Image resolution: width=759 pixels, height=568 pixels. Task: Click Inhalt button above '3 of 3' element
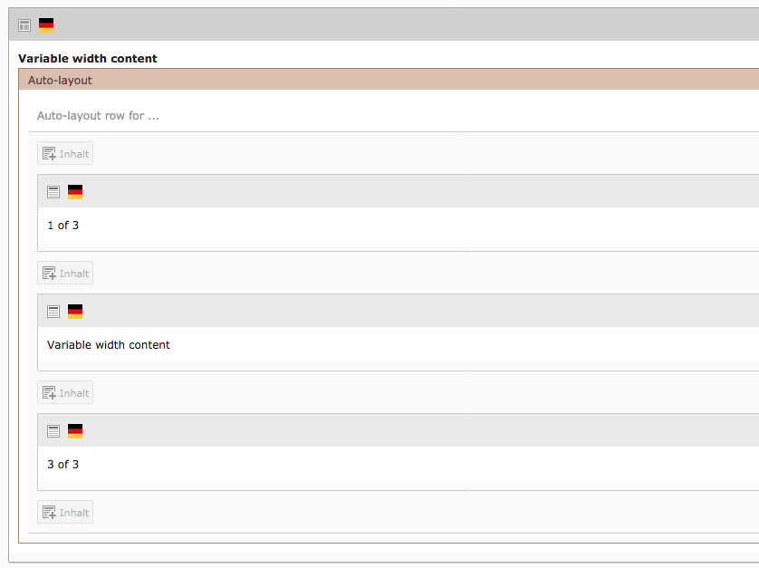point(65,393)
